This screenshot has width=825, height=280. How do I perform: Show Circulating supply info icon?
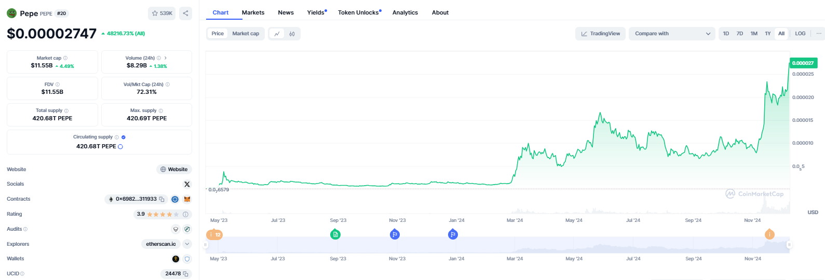pyautogui.click(x=117, y=137)
